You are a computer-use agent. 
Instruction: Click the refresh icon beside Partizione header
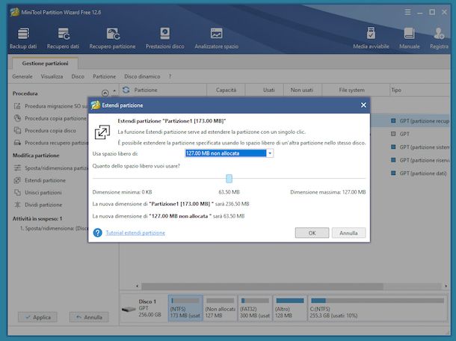coord(126,90)
